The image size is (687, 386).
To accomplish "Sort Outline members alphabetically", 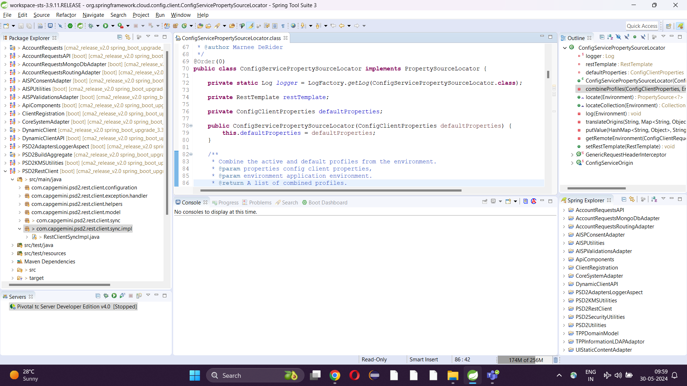I will [x=610, y=37].
